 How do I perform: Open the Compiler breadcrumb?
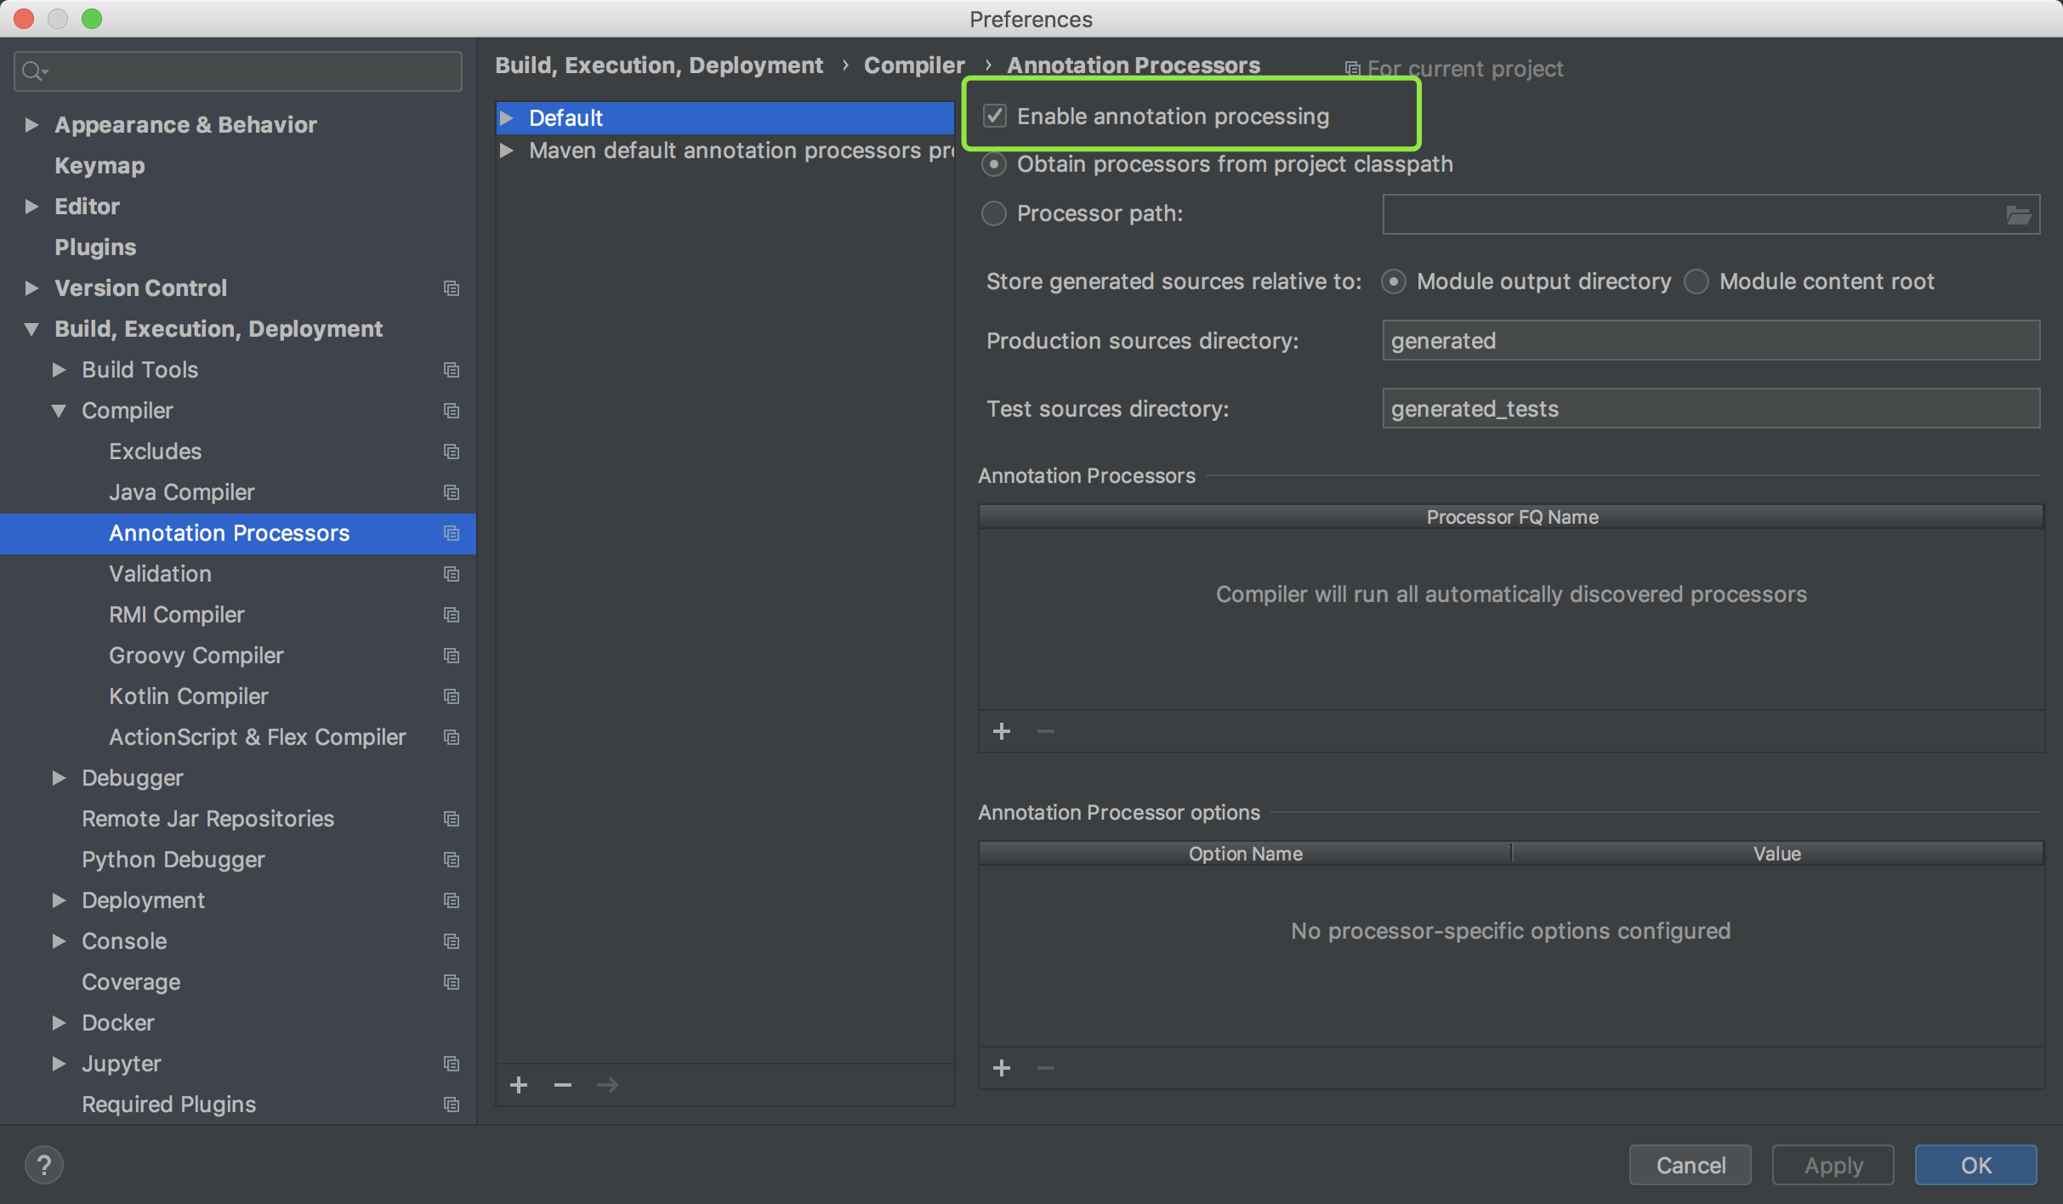(913, 65)
